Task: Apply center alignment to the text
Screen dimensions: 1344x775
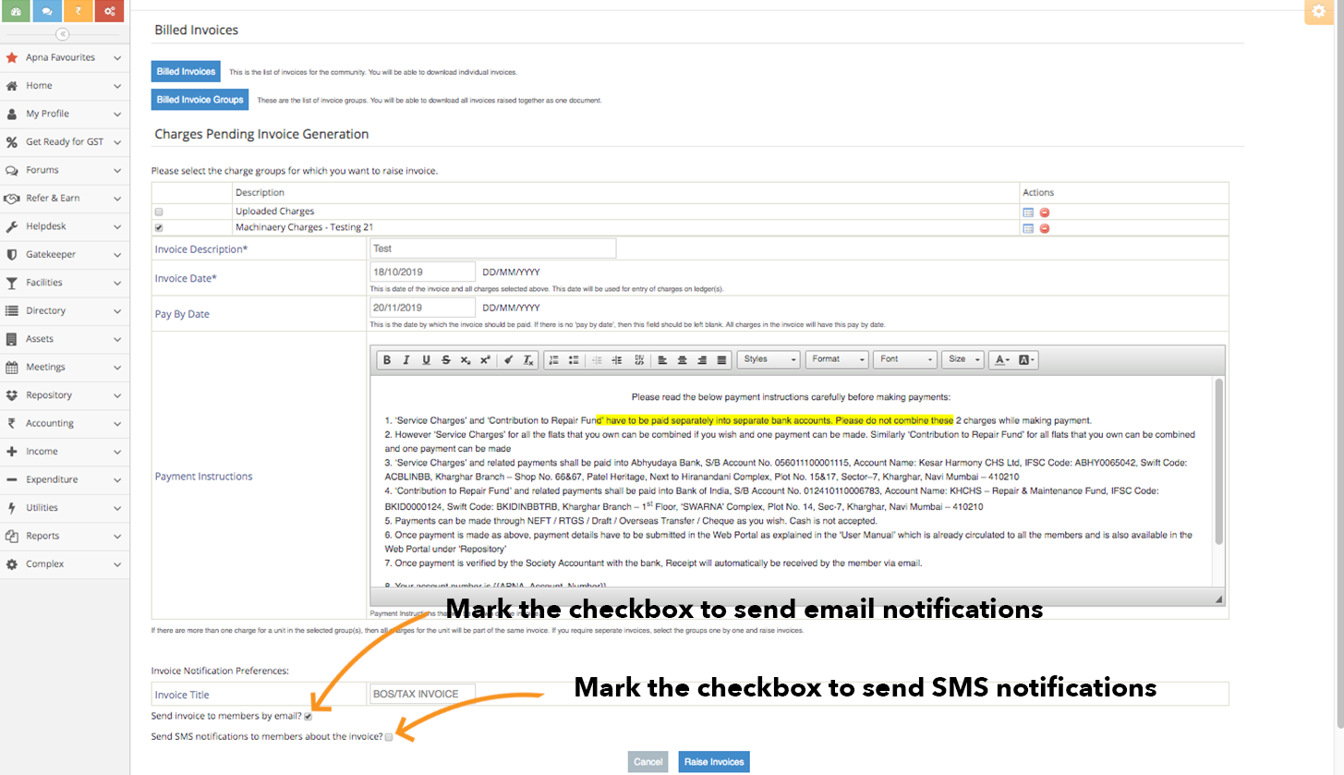Action: coord(683,359)
